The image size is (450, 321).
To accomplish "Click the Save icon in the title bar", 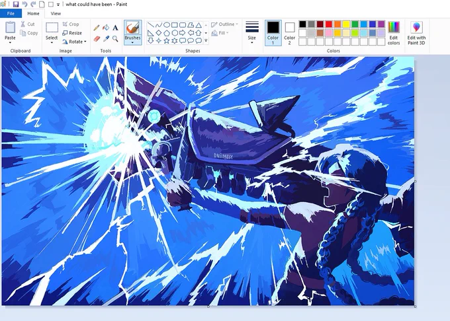I will coord(15,5).
